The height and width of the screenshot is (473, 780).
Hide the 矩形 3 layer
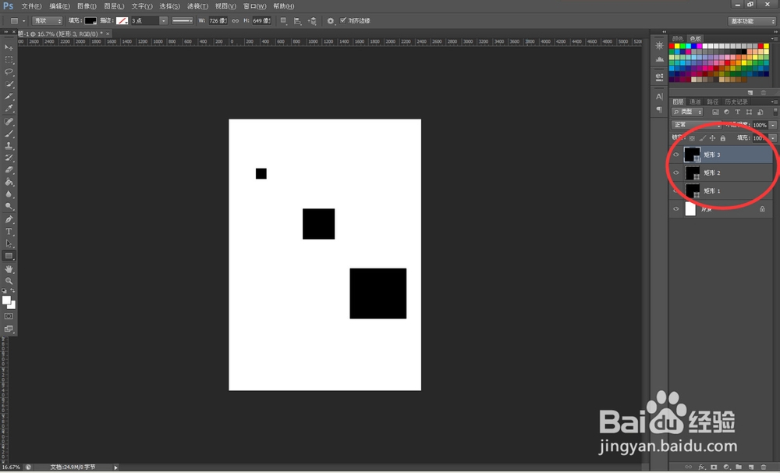tap(676, 154)
